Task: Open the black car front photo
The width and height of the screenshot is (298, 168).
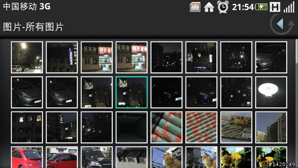Action: 97,157
